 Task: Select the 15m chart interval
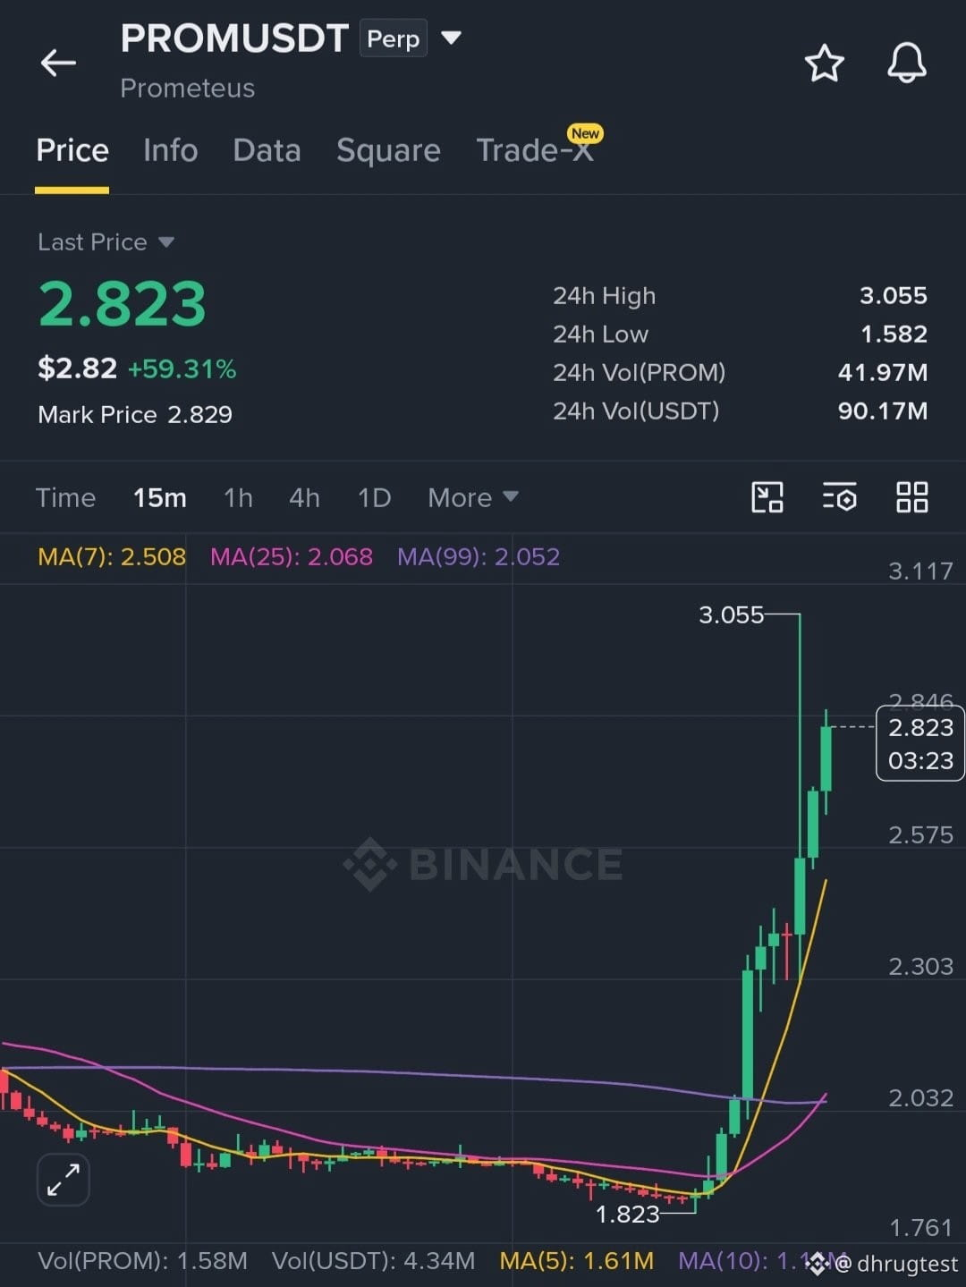tap(160, 497)
